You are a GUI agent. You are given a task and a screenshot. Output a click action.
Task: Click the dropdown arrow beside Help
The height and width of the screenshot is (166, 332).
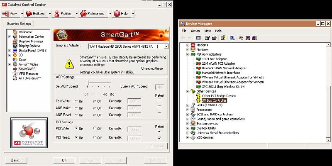pos(133,14)
